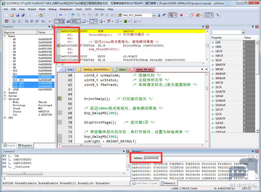Click the Step out icon

click(37, 21)
